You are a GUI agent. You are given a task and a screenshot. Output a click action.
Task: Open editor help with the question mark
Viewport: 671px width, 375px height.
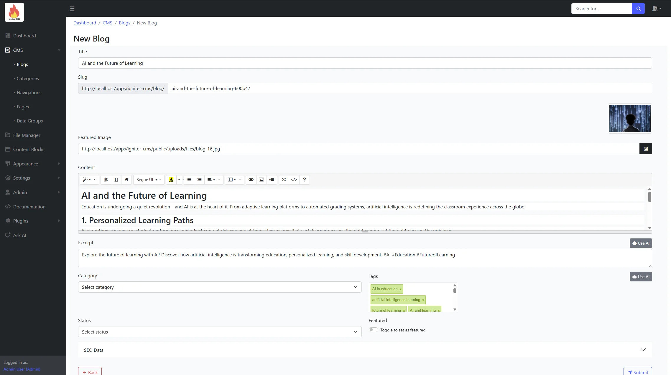(x=304, y=180)
